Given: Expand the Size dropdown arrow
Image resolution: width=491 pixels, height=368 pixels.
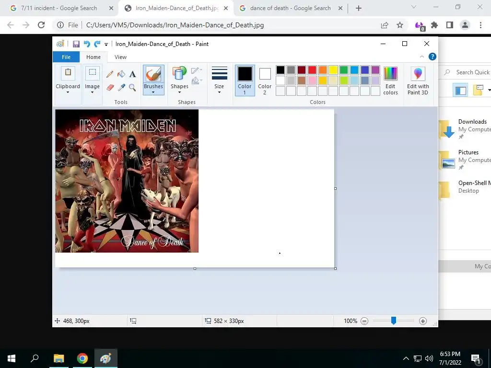Looking at the screenshot, I should point(219,92).
